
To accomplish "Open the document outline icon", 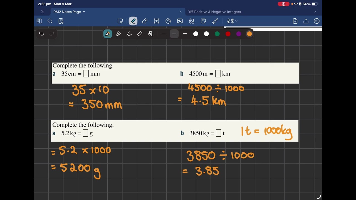I will 61,21.
